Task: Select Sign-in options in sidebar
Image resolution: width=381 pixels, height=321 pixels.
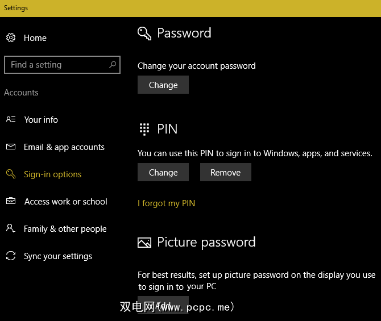Action: click(53, 174)
